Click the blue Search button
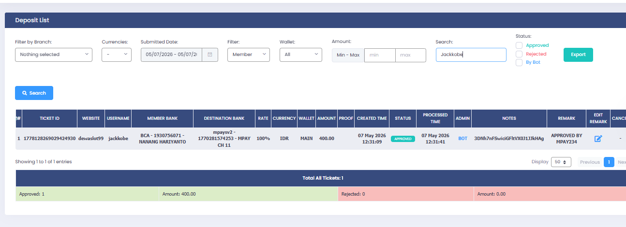Image resolution: width=626 pixels, height=227 pixels. pos(34,93)
